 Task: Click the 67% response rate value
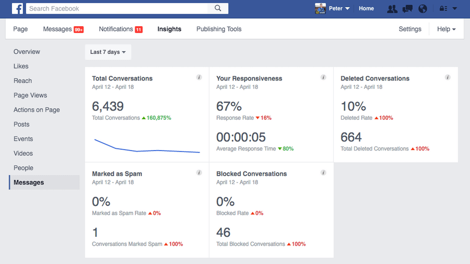[x=229, y=106]
